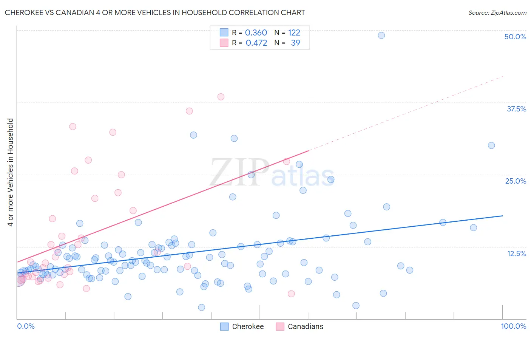Open the ZipAtlas.com source link
531x337 pixels.
pos(497,12)
